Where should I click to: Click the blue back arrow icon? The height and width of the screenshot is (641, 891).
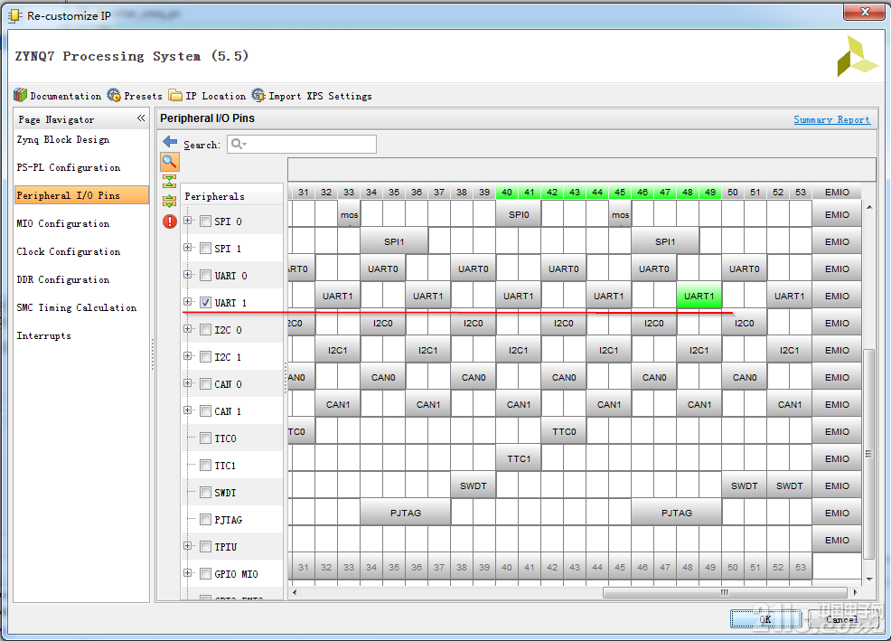(170, 142)
